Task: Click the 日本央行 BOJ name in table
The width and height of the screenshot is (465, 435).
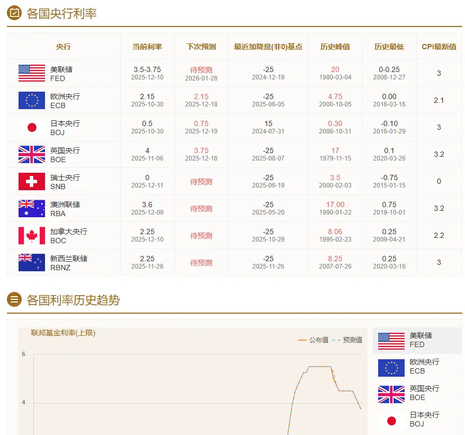Action: coord(65,128)
